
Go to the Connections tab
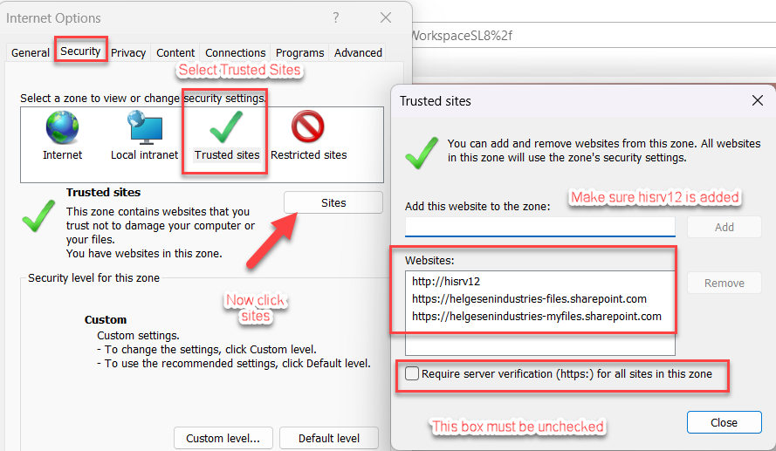[x=235, y=52]
